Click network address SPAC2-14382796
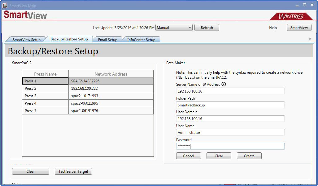 pyautogui.click(x=111, y=81)
